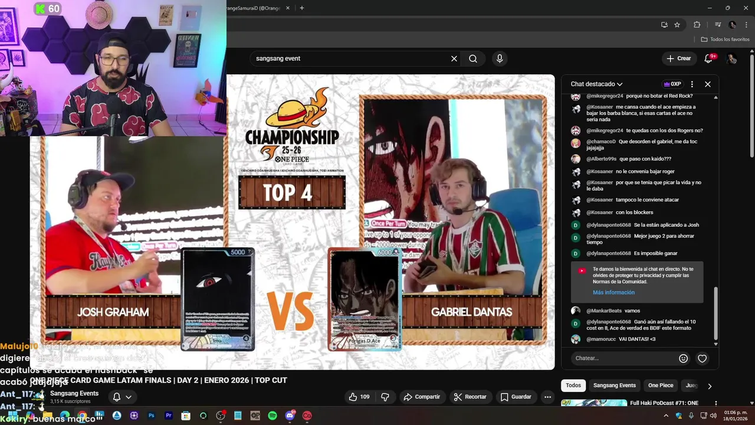Click video title ONE PIECE CARD GAME LATAM FINALS

click(159, 380)
